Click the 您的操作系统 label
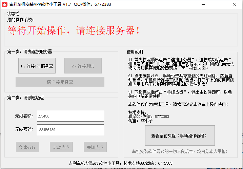 (20, 20)
